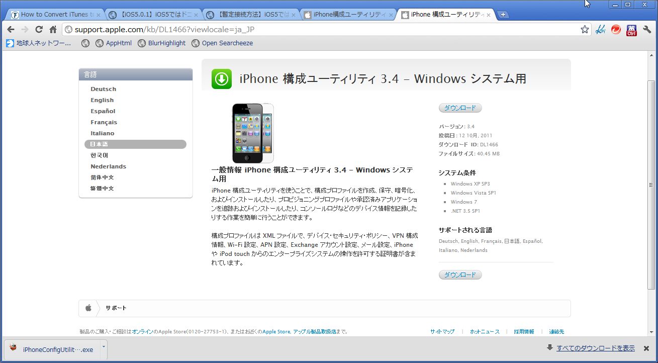658x363 pixels.
Task: Click the 'サポートされる言語' heading
Action: pos(465,230)
